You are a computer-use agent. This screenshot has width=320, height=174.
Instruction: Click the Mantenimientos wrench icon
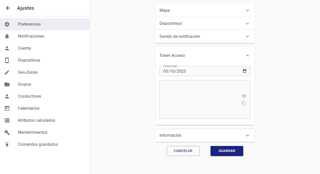7,132
